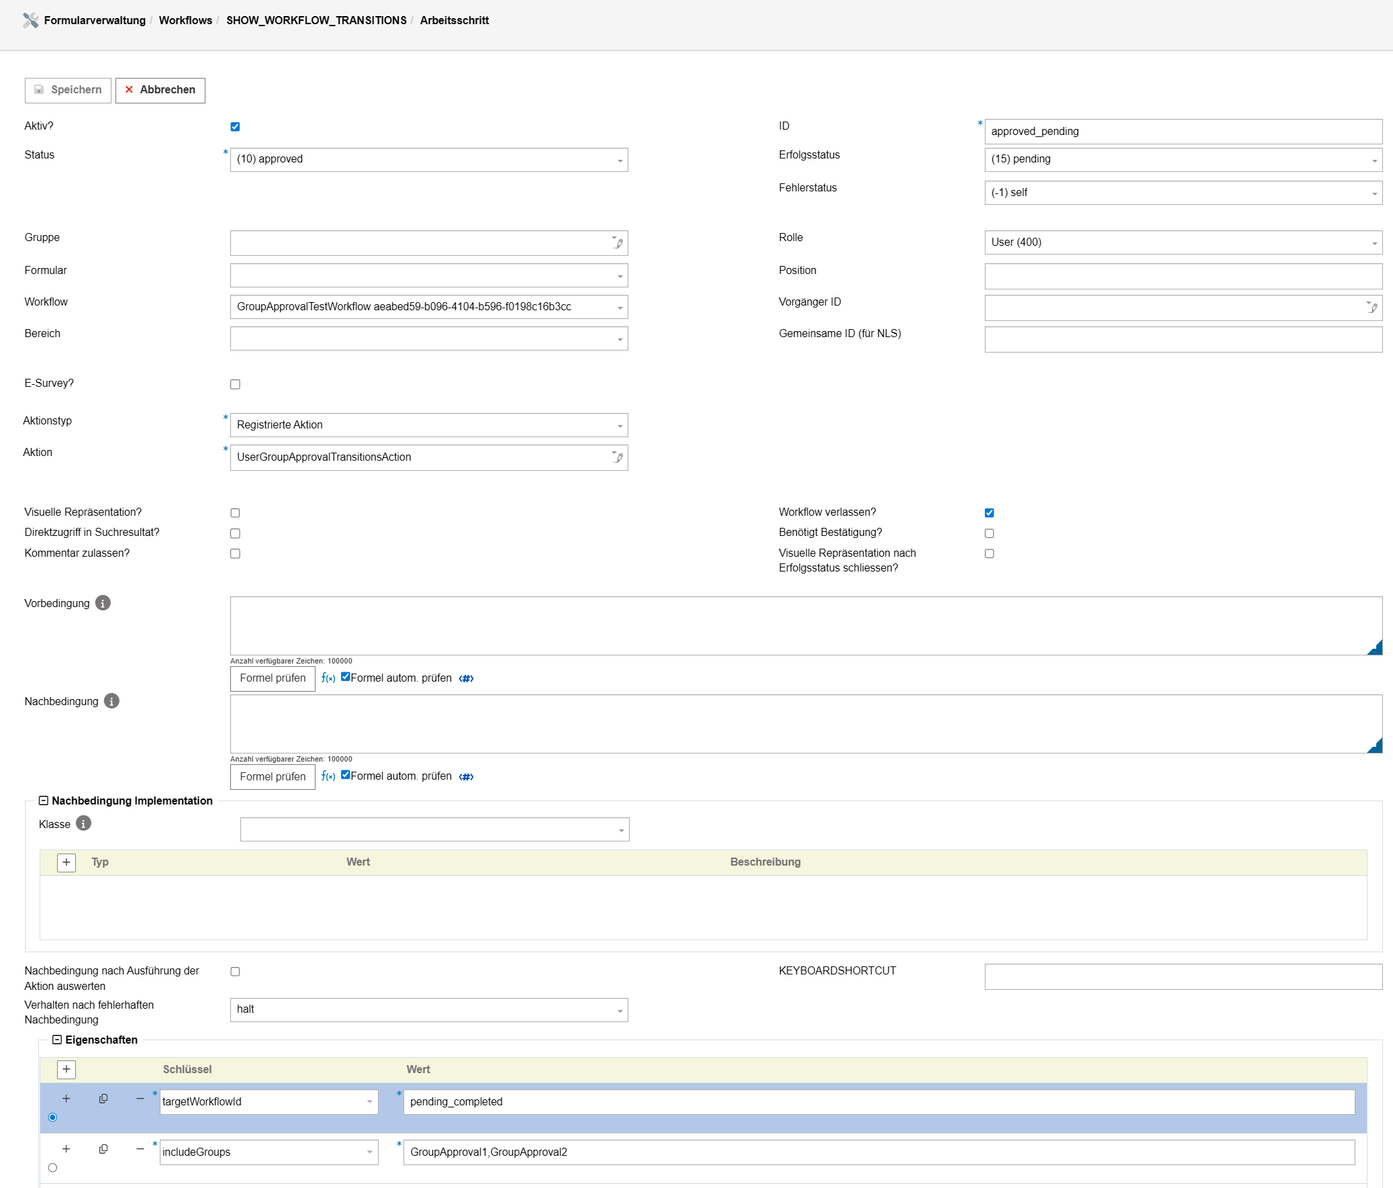Open the Workflow dropdown GroupApprovalTestWorkflow
The width and height of the screenshot is (1393, 1188).
click(x=429, y=307)
